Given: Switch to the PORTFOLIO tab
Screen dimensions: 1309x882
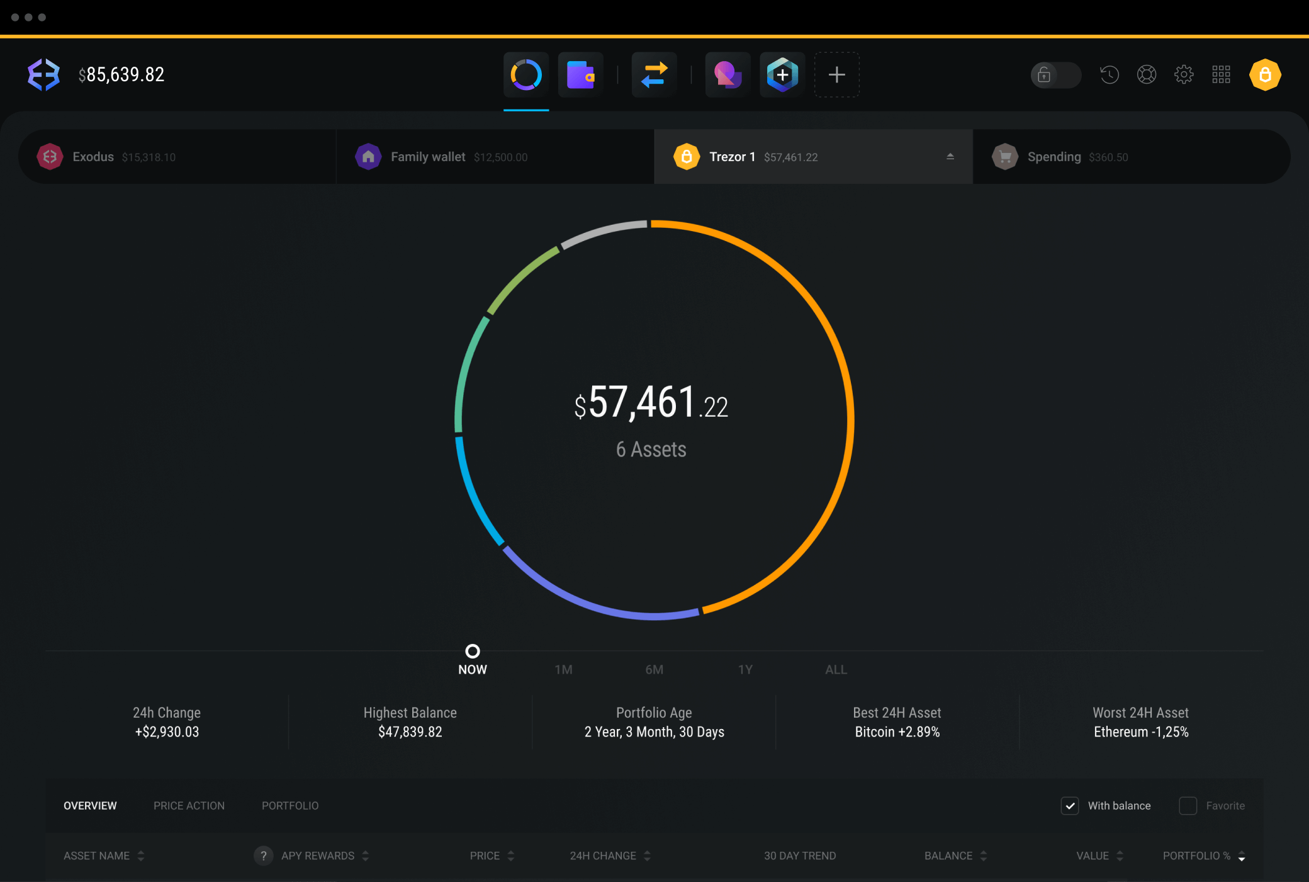Looking at the screenshot, I should tap(289, 806).
